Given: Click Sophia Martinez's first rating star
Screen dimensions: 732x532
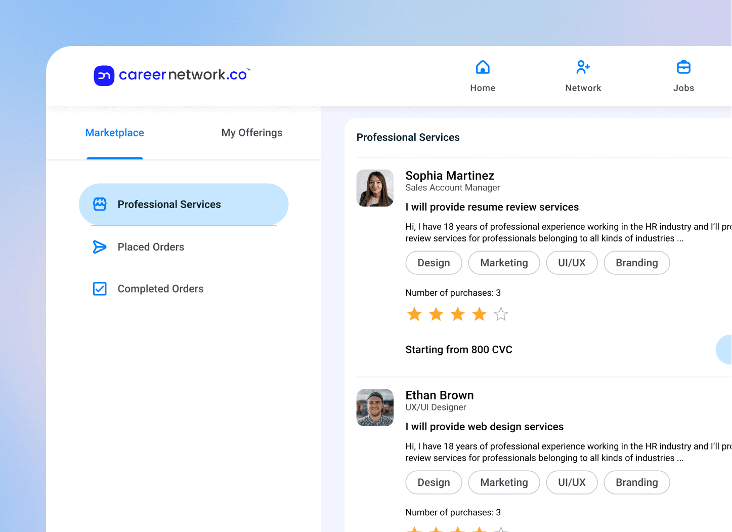Looking at the screenshot, I should click(x=414, y=314).
